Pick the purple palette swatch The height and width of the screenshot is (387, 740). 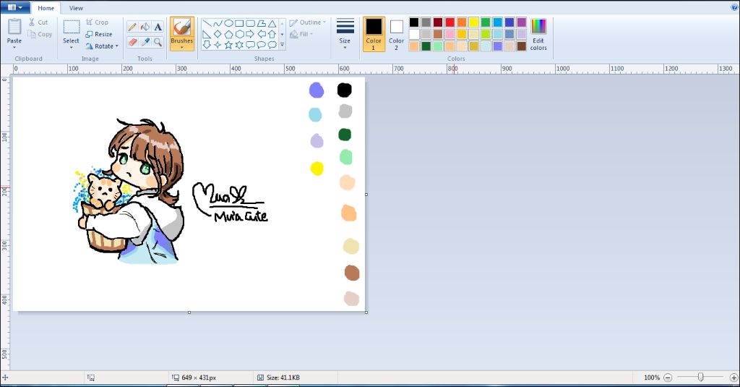[x=522, y=22]
